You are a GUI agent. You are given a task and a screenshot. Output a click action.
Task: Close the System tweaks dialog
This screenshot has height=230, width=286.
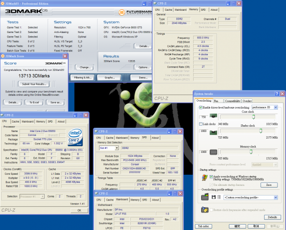coord(282,94)
